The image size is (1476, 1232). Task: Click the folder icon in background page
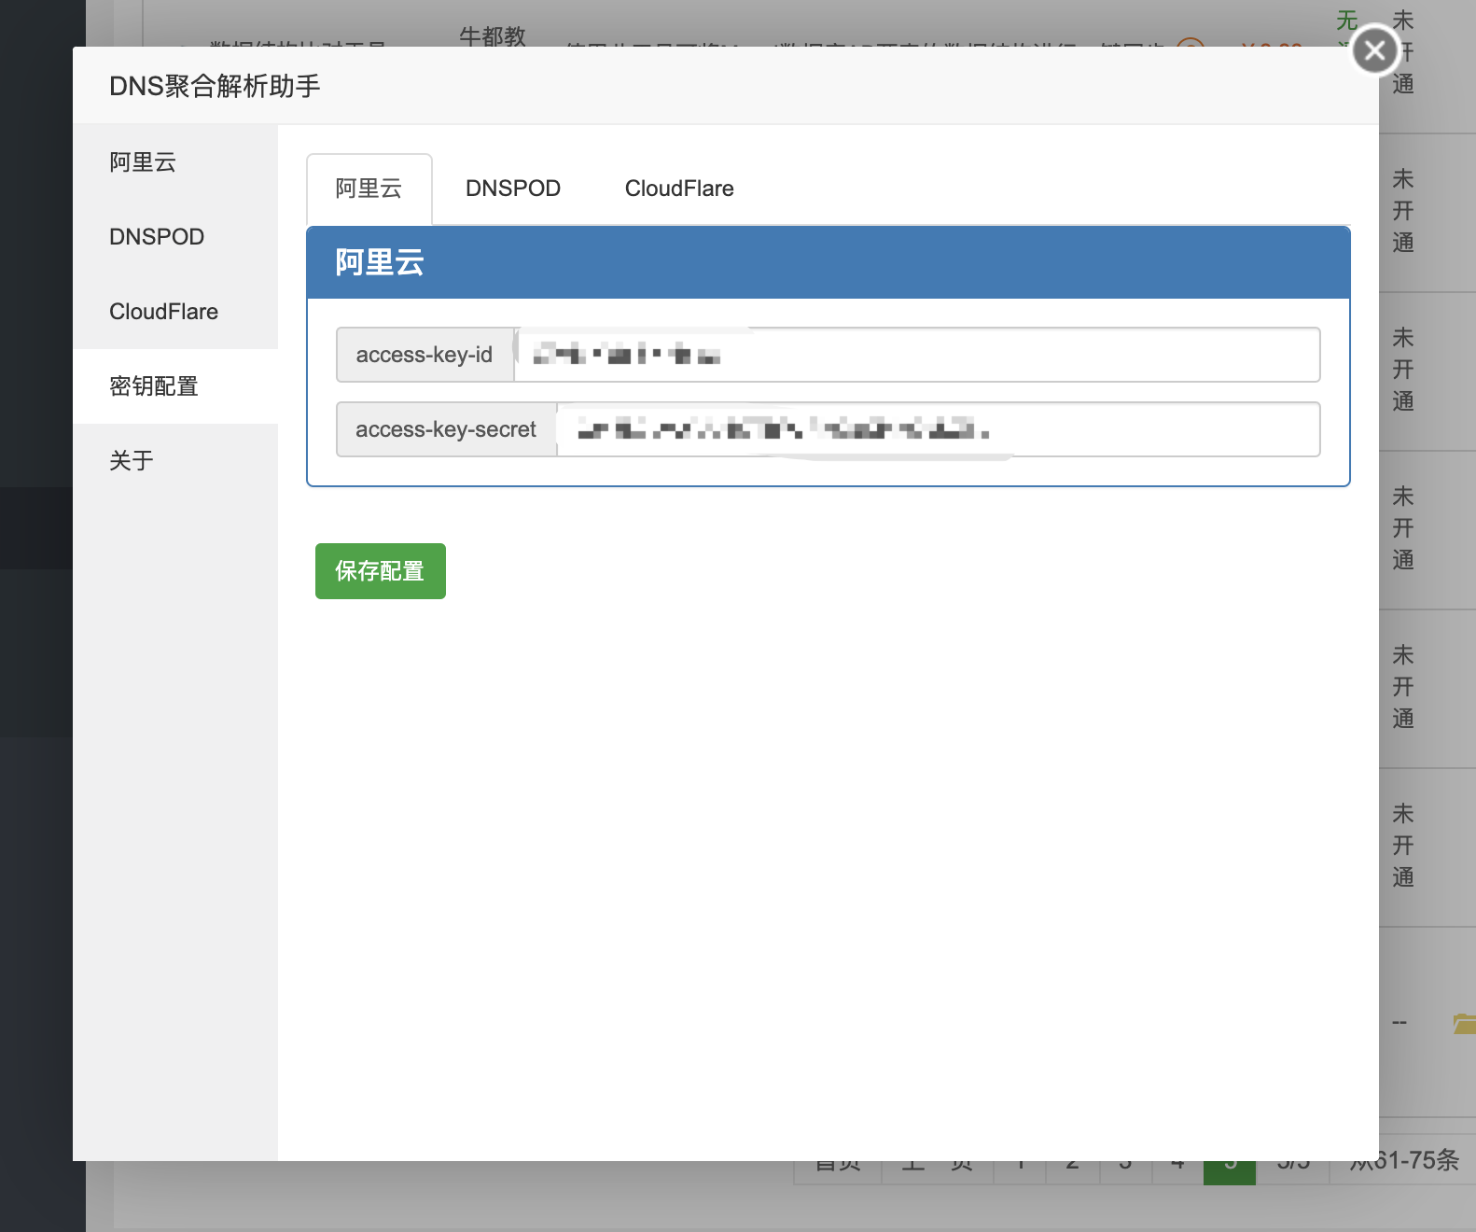click(x=1464, y=1023)
